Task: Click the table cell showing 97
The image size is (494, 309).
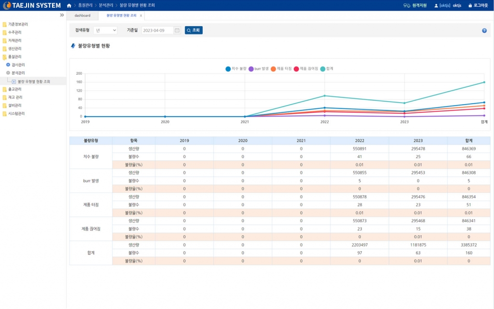Action: [359, 253]
